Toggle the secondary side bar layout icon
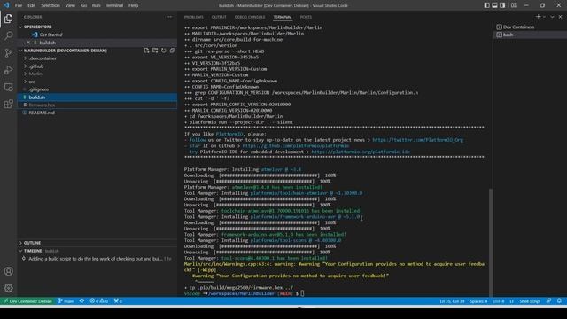Viewport: 567px width, 319px height. click(502, 5)
